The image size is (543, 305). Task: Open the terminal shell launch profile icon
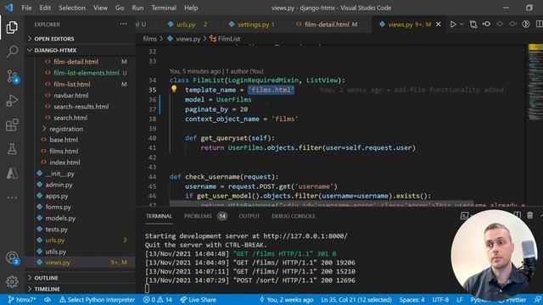tap(464, 216)
